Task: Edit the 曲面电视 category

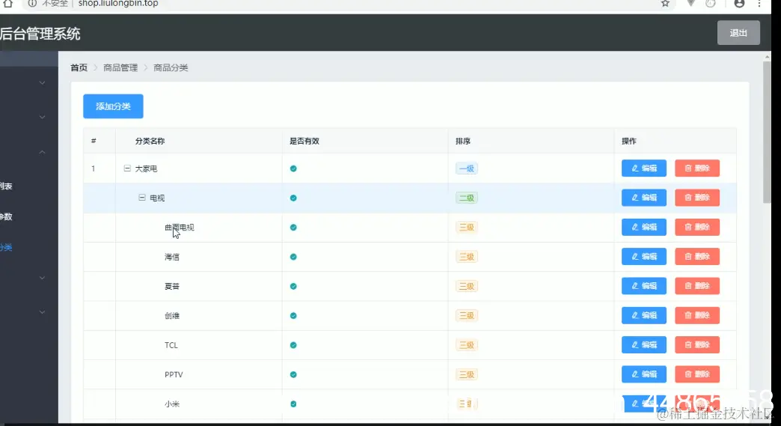Action: pos(644,227)
